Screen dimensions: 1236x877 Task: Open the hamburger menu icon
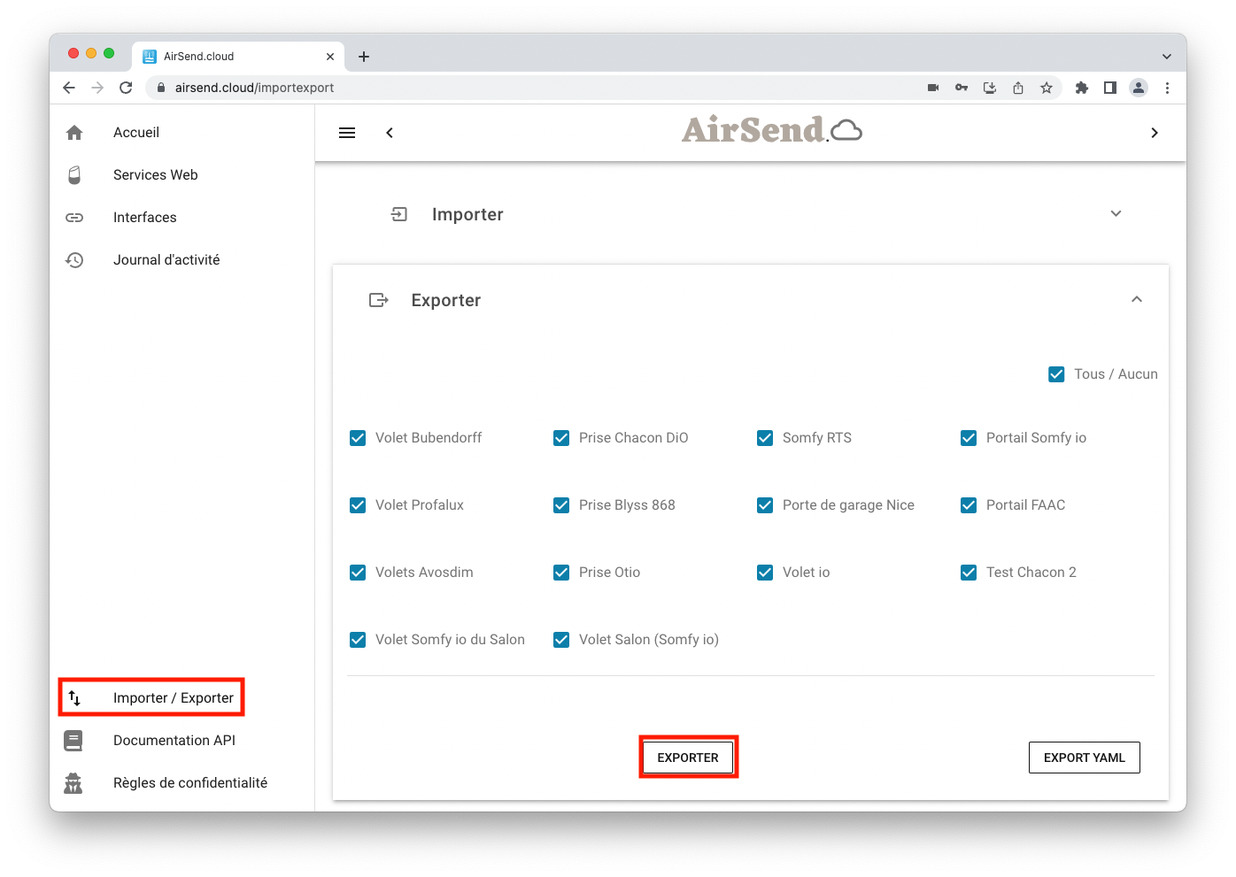point(347,133)
